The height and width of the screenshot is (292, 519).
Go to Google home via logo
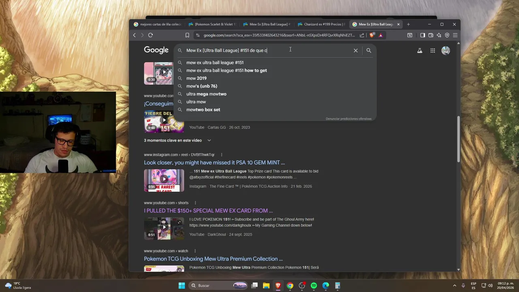156,50
